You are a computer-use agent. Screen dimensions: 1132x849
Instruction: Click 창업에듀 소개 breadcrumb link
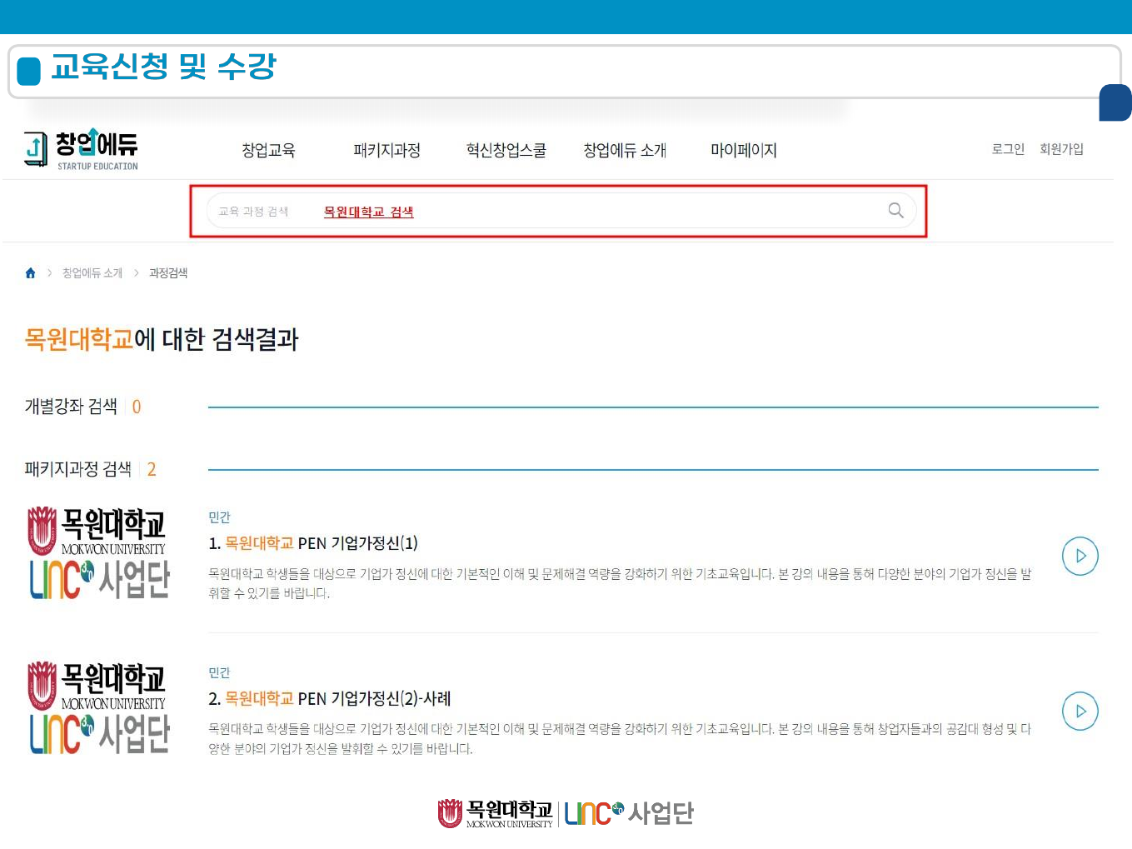[92, 273]
